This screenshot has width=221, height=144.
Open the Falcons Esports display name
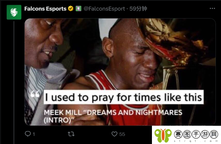pos(45,9)
